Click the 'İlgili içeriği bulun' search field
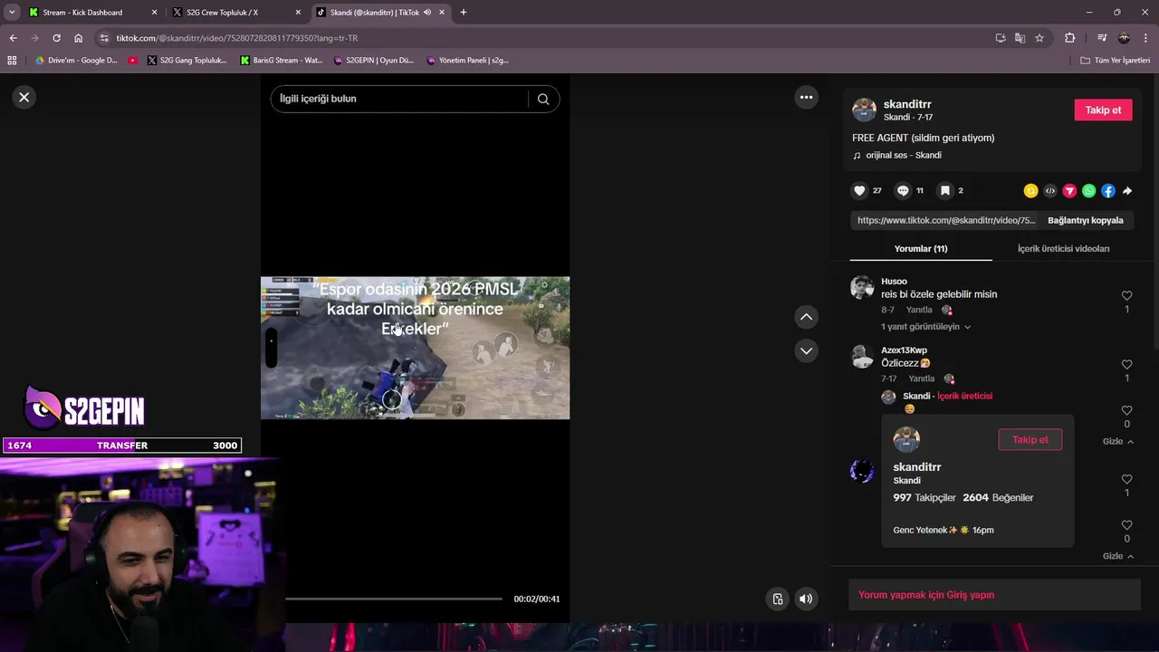Screen dimensions: 1159x652 coord(398,99)
